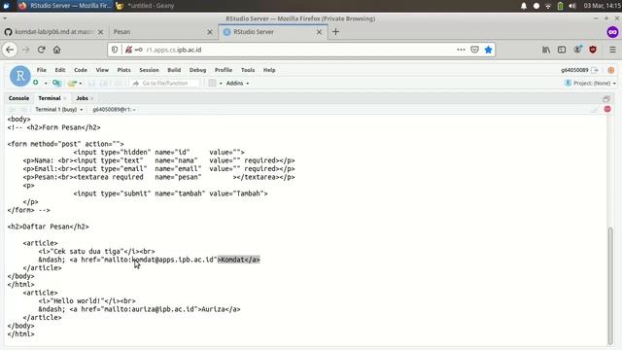Click the open file folder icon
The width and height of the screenshot is (622, 350).
(72, 84)
